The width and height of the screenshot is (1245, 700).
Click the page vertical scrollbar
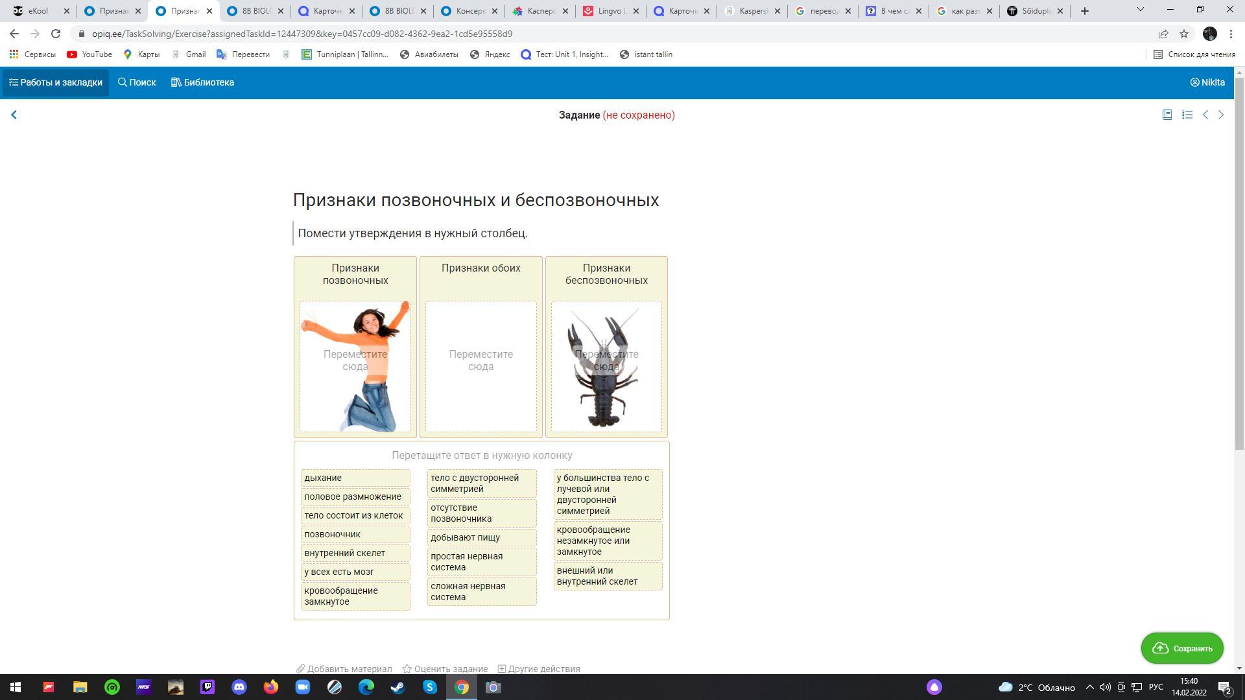1239,259
